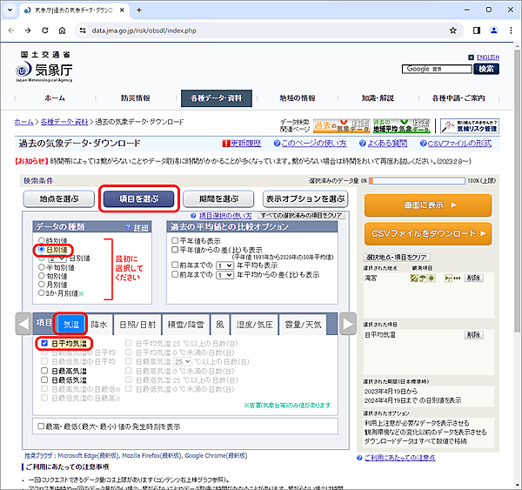Click the sunshine observation icon for 滝宮
This screenshot has width=522, height=490.
tap(432, 279)
